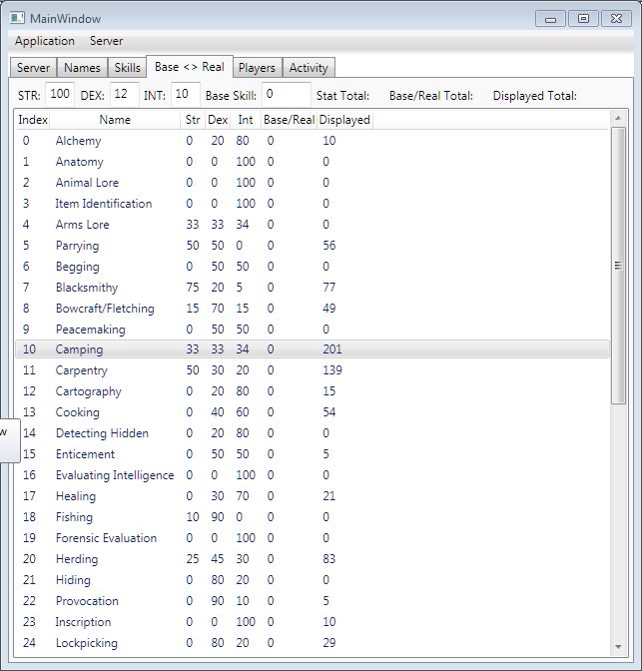Image resolution: width=642 pixels, height=671 pixels.
Task: Open the Server menu
Action: tap(107, 41)
